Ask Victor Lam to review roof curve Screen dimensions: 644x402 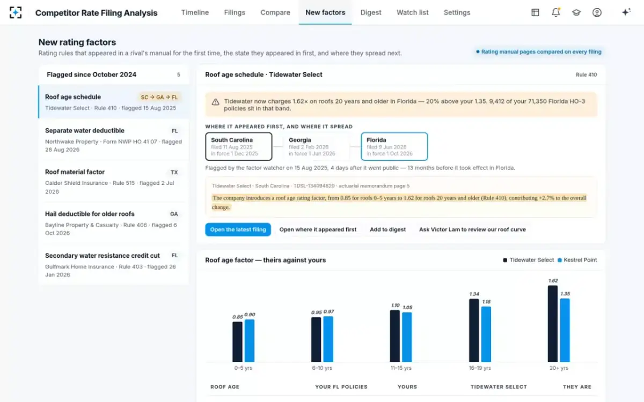point(472,229)
